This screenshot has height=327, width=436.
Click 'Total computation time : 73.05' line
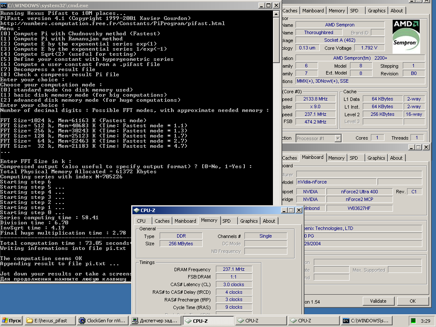(x=65, y=243)
